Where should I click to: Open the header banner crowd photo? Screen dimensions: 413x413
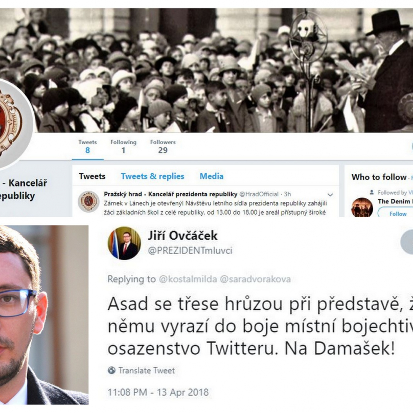[x=206, y=70]
